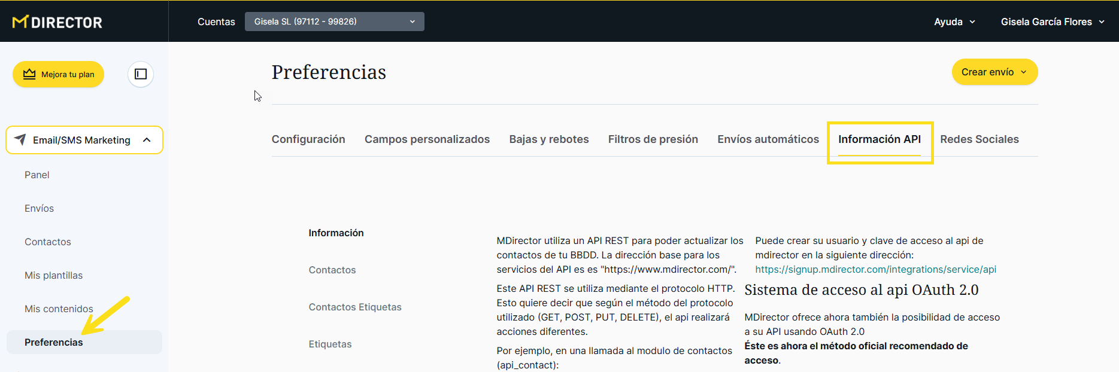Select the Bajas y rebotes tab

click(548, 139)
